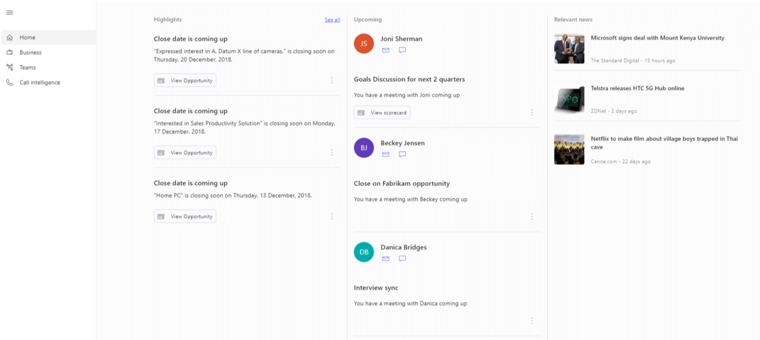Click email icon under Beckey Jensen
This screenshot has width=760, height=340.
[x=386, y=154]
